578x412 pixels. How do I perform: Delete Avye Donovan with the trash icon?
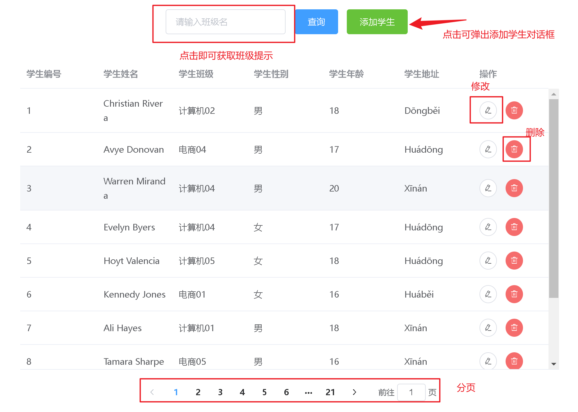click(514, 149)
